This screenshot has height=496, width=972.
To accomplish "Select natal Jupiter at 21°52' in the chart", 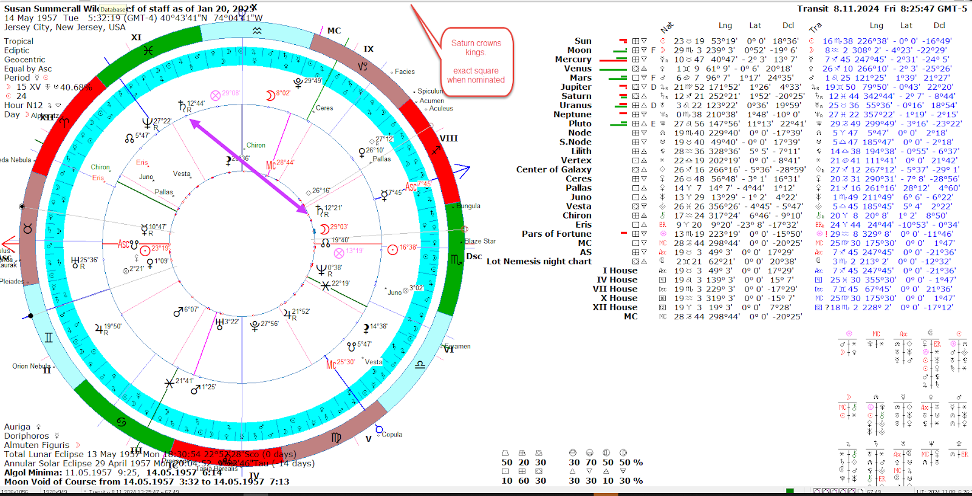I will pos(287,314).
